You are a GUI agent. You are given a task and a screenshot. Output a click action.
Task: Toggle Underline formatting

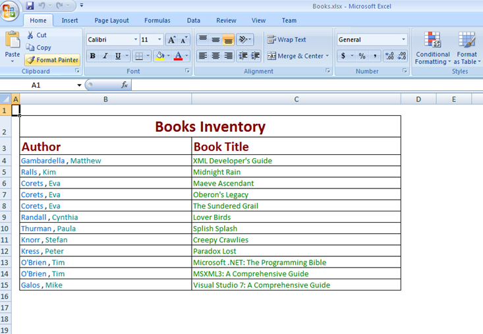pos(118,56)
